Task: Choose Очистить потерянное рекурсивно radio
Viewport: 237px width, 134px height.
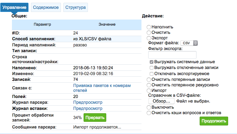Action: tap(149, 85)
